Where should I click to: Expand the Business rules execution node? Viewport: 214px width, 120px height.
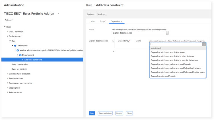pyautogui.click(x=8, y=74)
